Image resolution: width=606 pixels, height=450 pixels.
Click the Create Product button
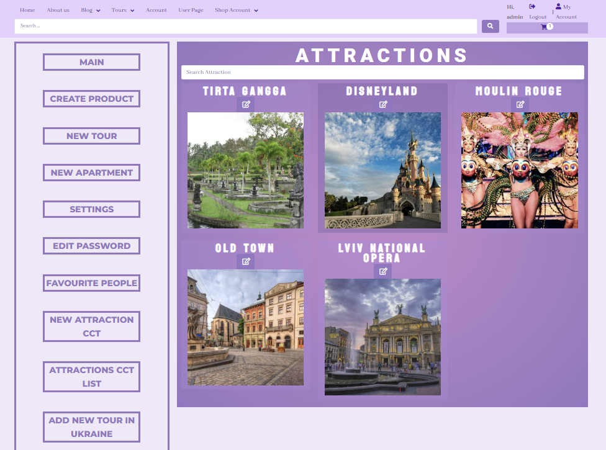tap(91, 99)
